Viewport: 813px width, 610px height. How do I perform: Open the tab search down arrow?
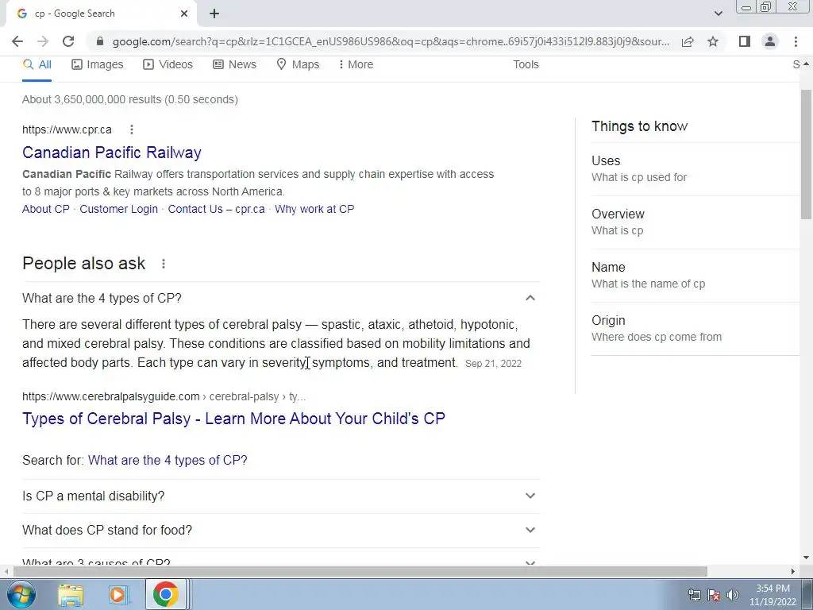point(718,14)
